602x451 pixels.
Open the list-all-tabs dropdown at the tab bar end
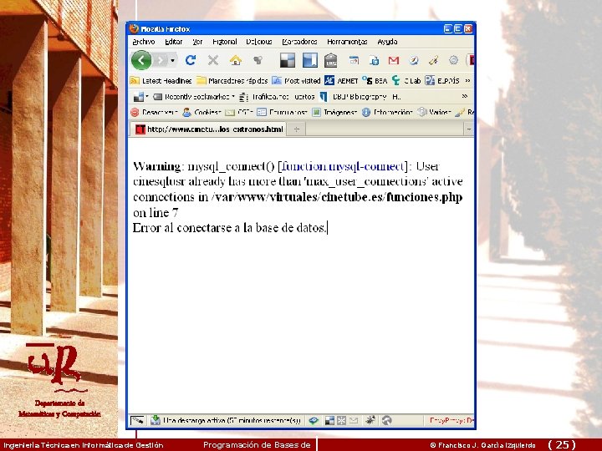469,129
